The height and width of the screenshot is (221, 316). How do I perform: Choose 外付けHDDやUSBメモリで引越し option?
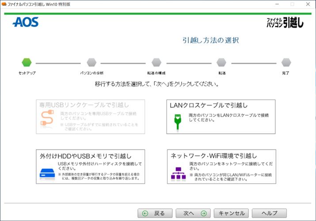(90, 166)
